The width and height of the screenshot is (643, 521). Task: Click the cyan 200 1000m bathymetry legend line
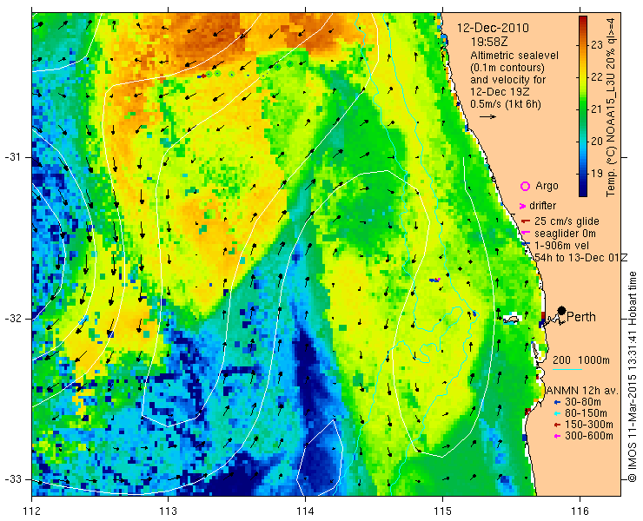pos(567,370)
